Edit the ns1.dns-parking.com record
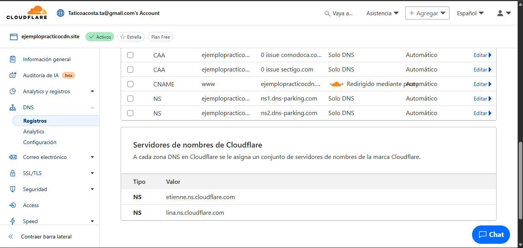 (482, 99)
